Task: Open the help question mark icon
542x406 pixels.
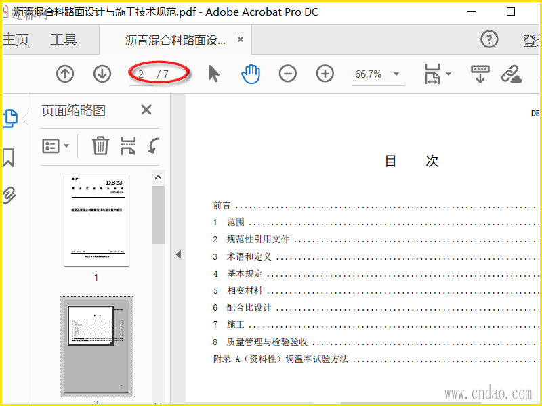Action: coord(489,39)
